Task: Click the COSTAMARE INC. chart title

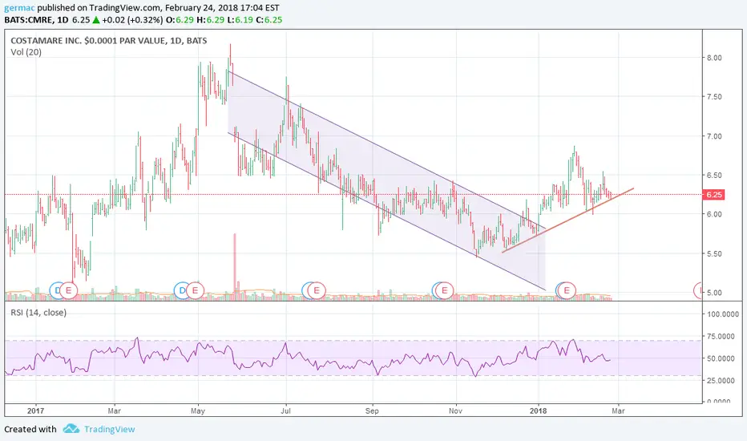Action: click(109, 41)
